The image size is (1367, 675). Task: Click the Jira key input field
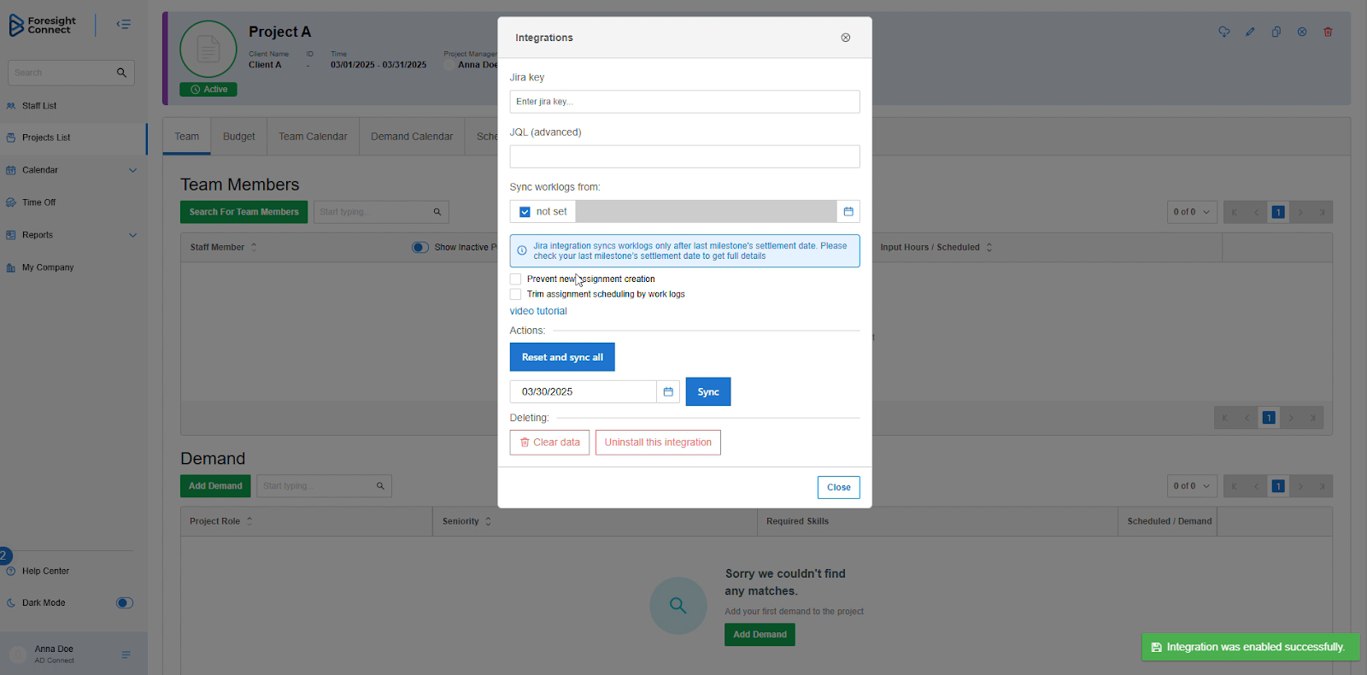(x=684, y=102)
